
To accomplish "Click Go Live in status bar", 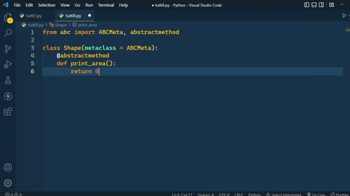I will (316, 194).
